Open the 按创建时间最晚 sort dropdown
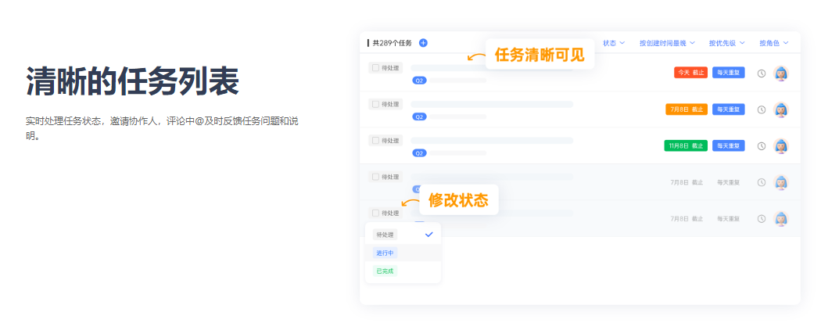The height and width of the screenshot is (330, 821). point(667,43)
